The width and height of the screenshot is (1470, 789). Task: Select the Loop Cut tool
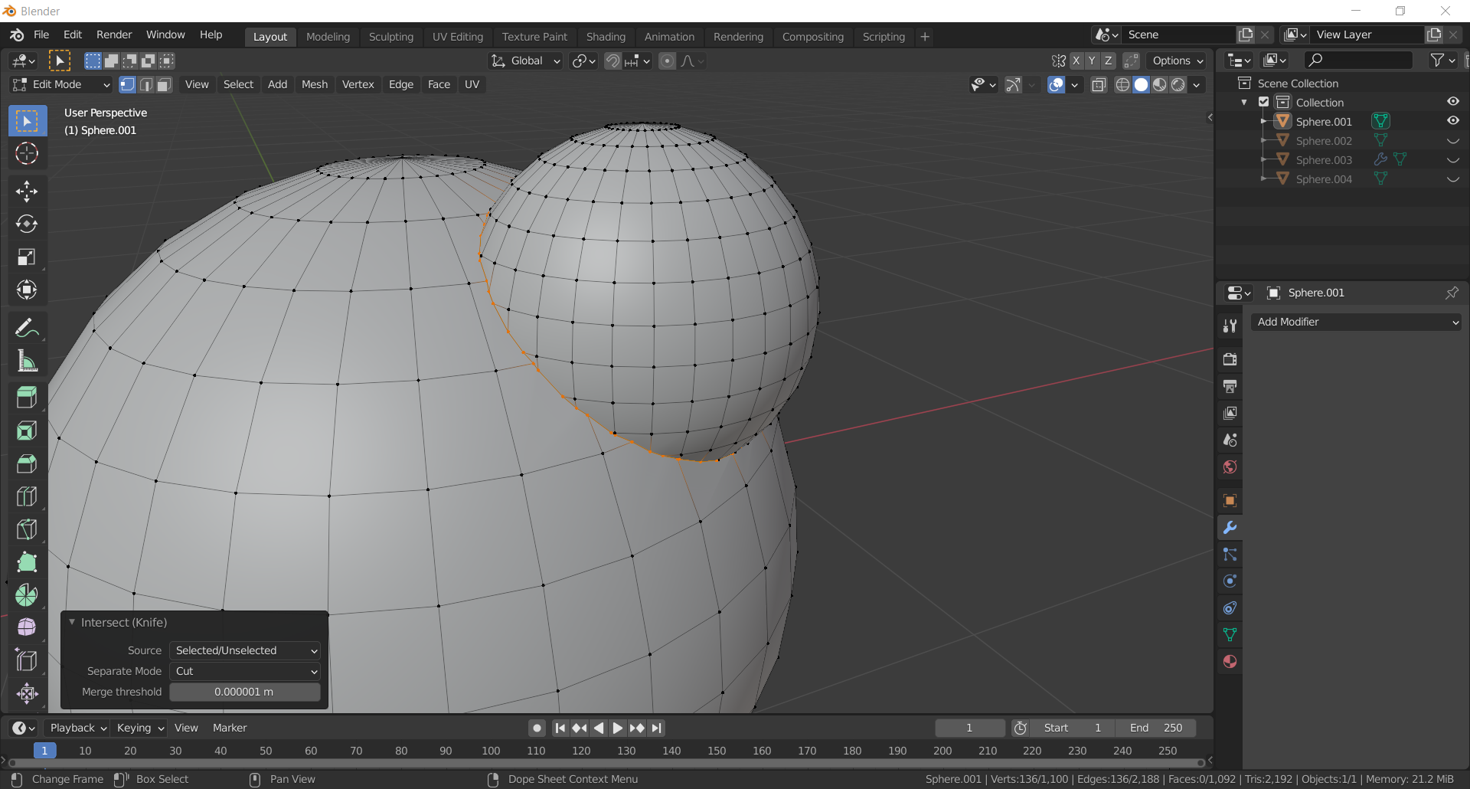[27, 496]
